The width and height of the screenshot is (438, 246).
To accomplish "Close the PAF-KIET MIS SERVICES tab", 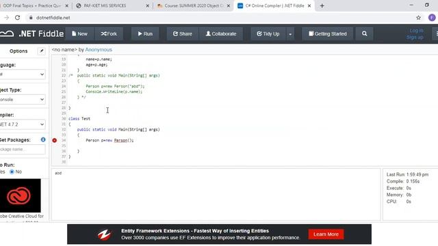I will 148,5.
